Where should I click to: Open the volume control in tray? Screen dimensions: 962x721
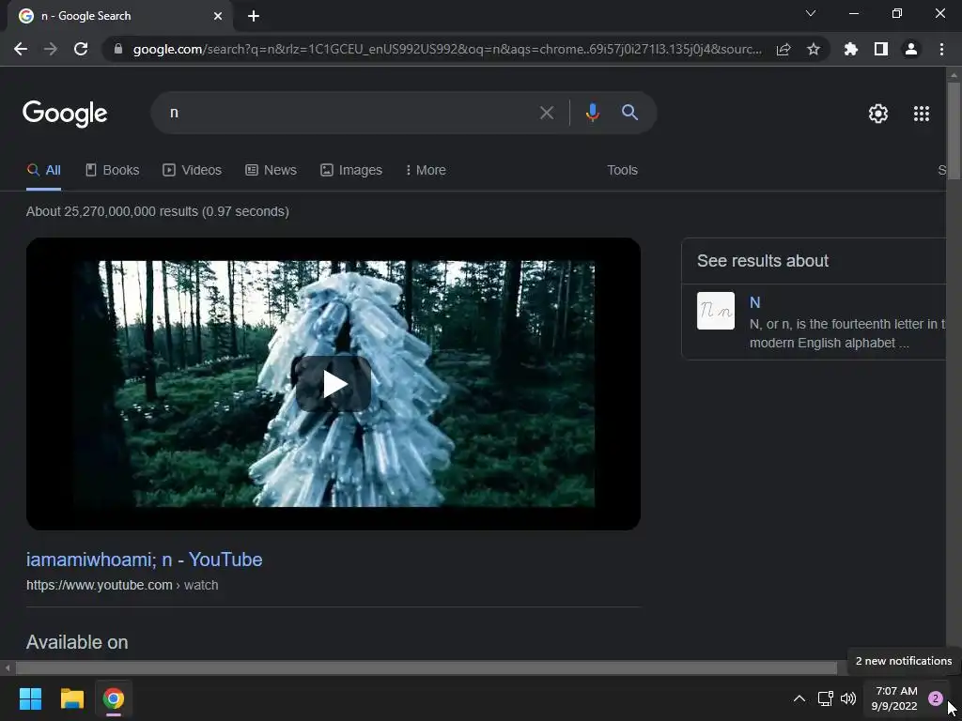click(x=848, y=698)
